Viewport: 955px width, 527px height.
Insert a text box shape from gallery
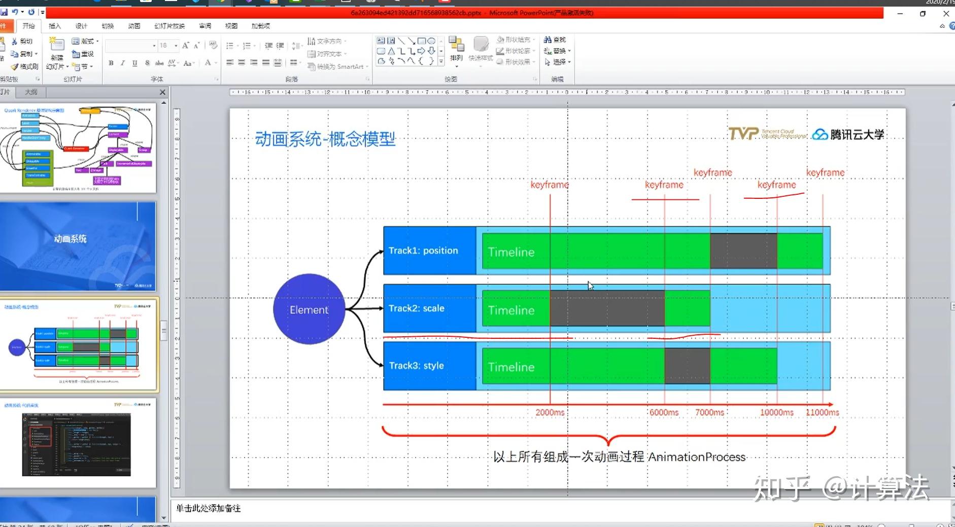click(x=381, y=41)
